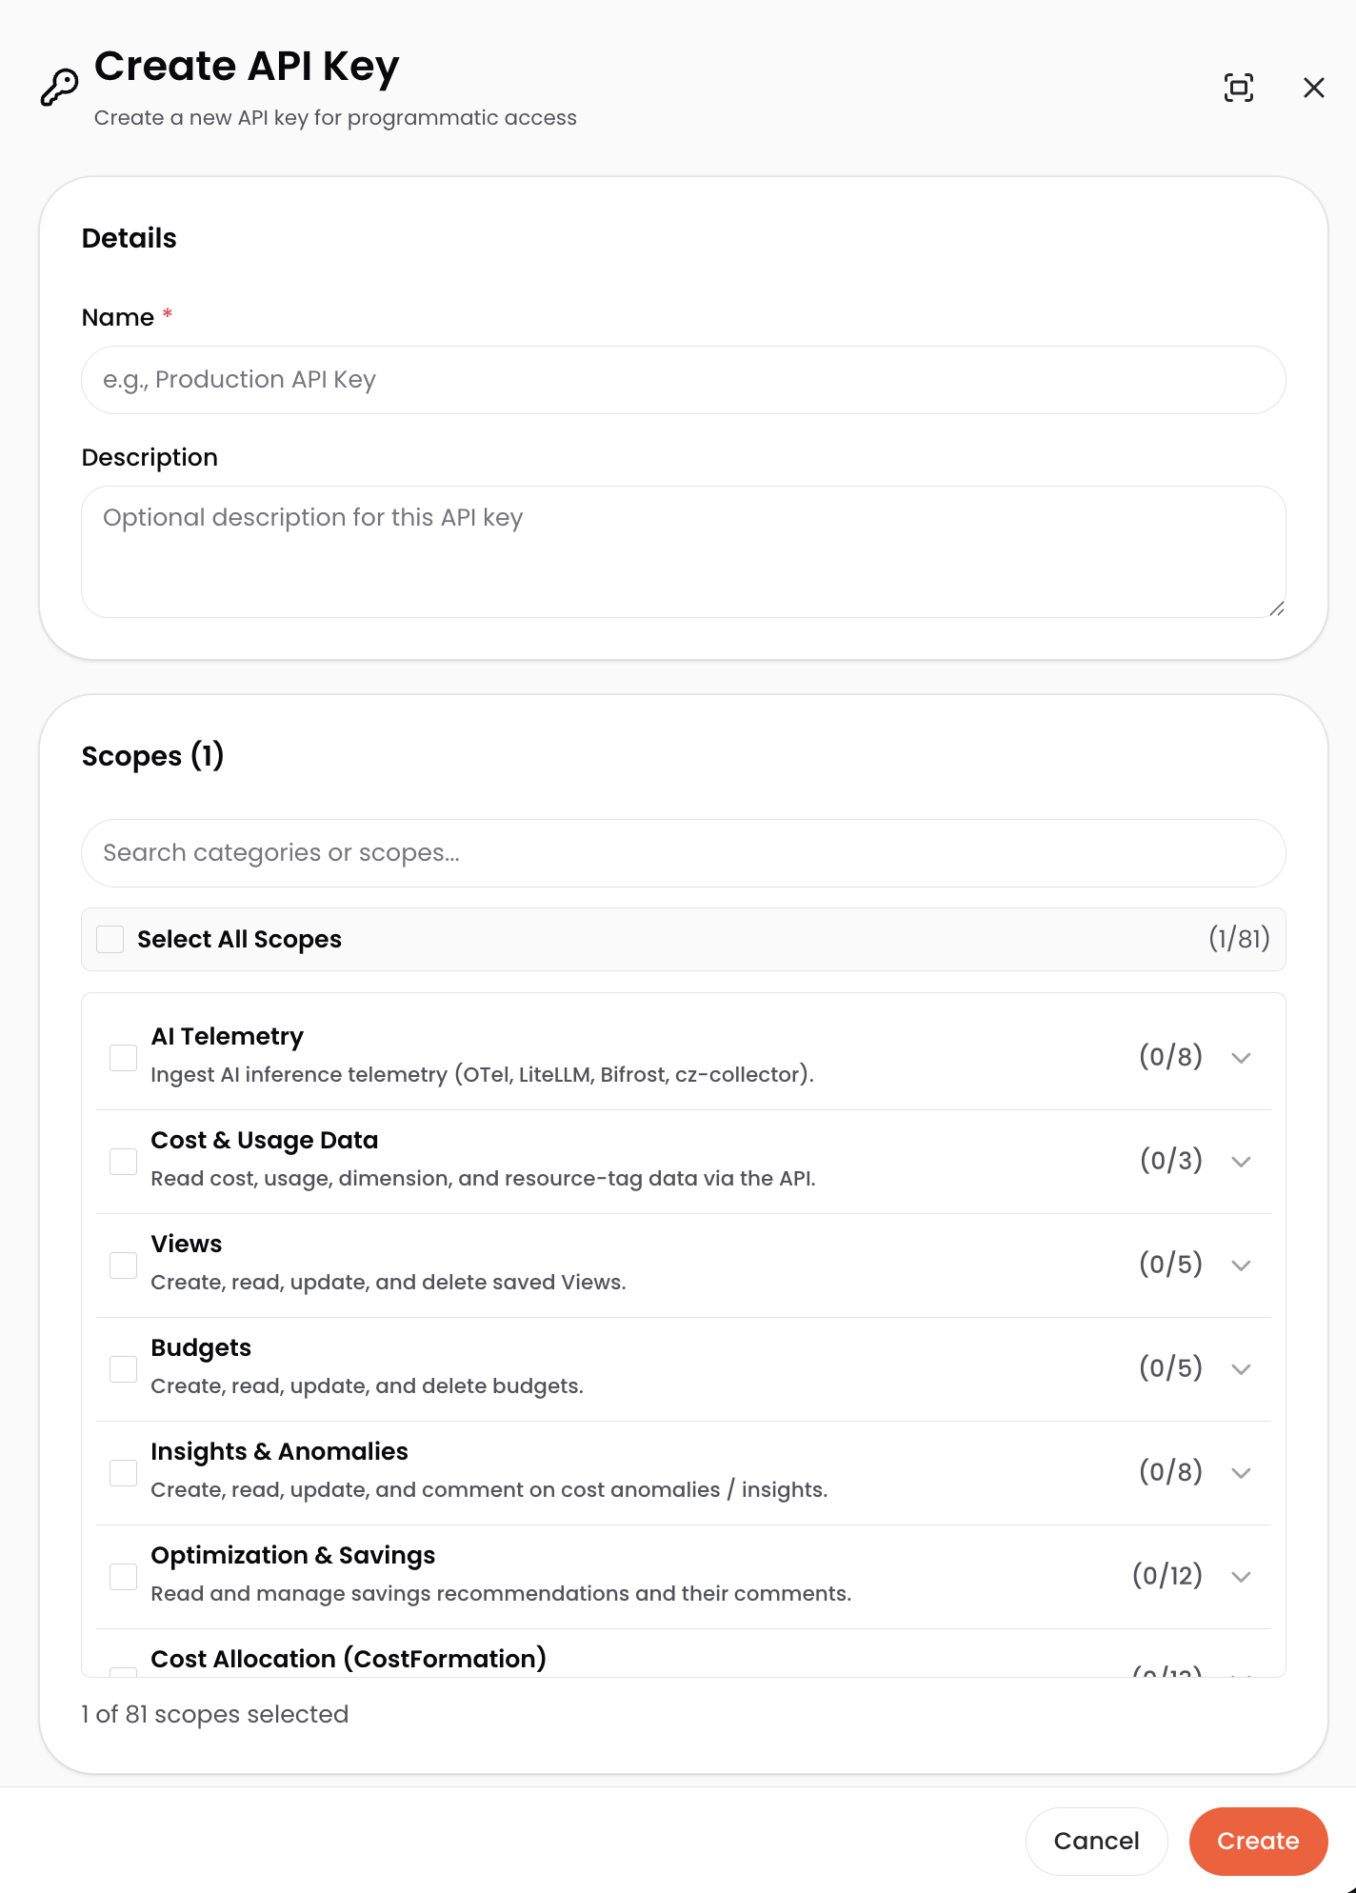This screenshot has height=1893, width=1356.
Task: Tick the Select All Scopes checkbox
Action: pyautogui.click(x=110, y=939)
